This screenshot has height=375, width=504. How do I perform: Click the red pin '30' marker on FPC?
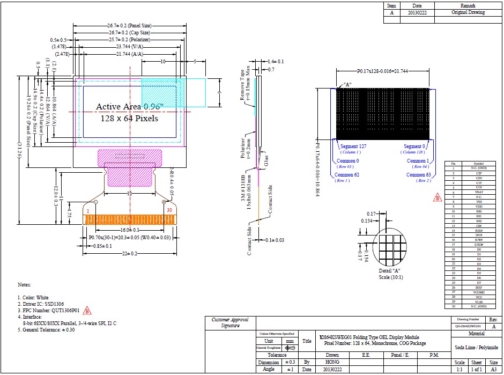coord(169,210)
